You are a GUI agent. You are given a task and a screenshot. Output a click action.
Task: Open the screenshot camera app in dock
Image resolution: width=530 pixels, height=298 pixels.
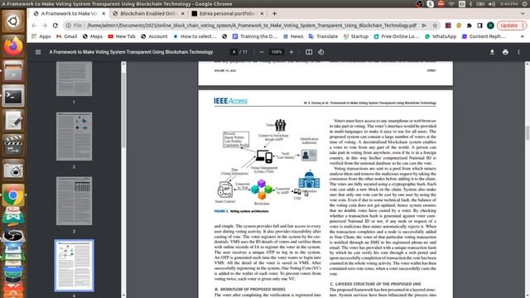13,171
